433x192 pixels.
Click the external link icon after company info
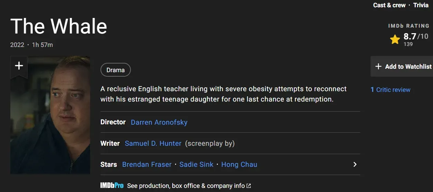[x=249, y=186]
